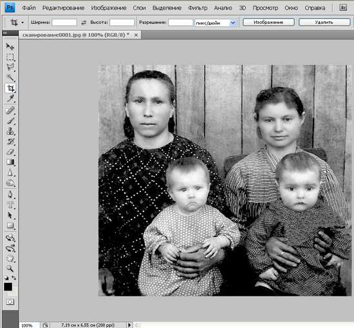Viewport: 354px width, 328px height.
Task: Open the Окно menu
Action: coord(291,8)
